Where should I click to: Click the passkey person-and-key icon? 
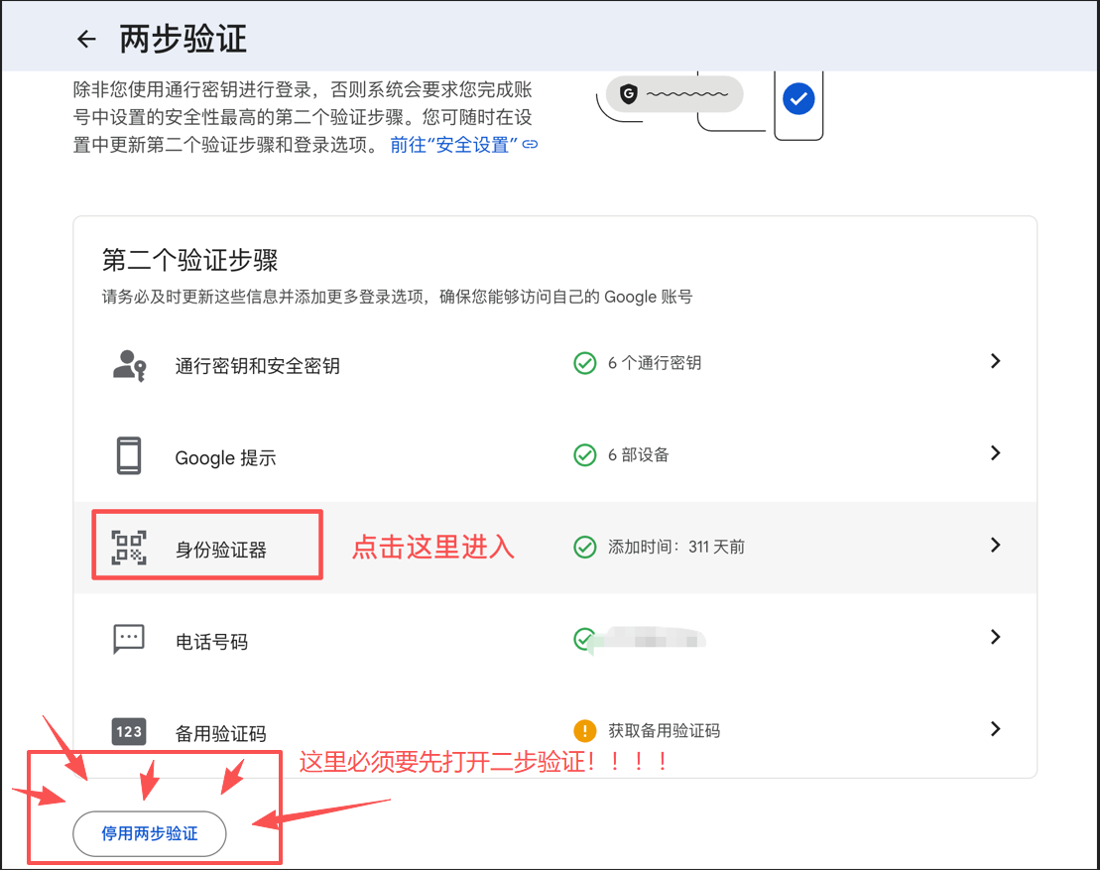click(x=129, y=365)
